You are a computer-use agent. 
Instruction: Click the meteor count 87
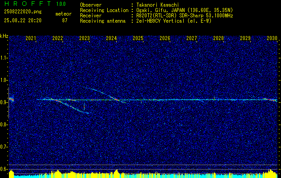click(65, 20)
